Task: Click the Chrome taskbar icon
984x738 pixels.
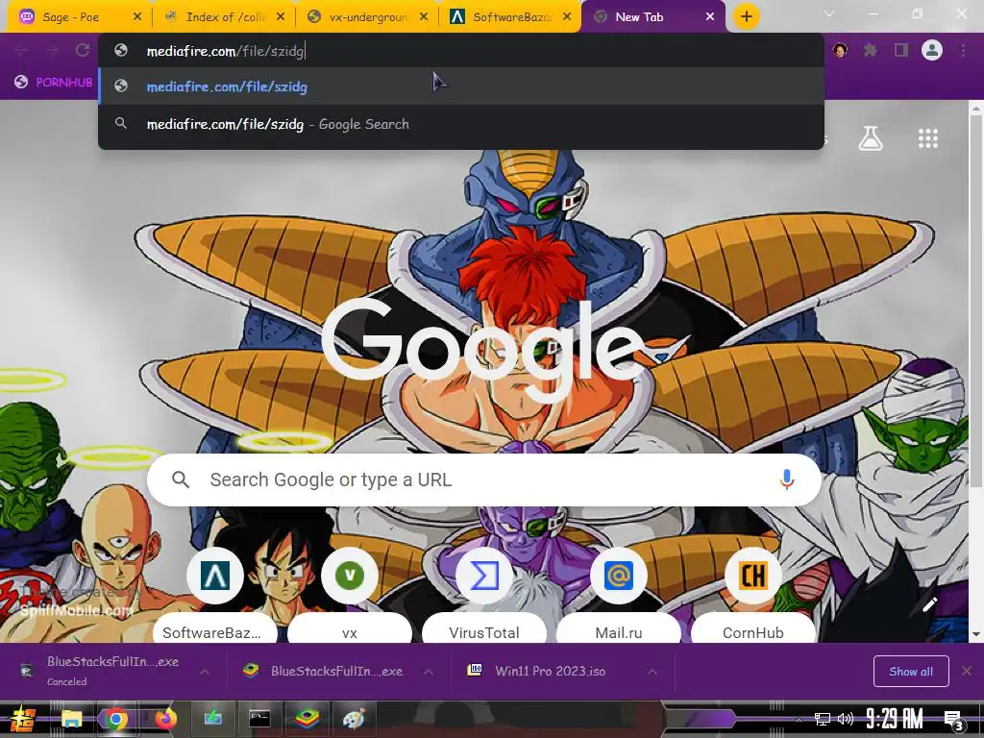Action: 115,719
